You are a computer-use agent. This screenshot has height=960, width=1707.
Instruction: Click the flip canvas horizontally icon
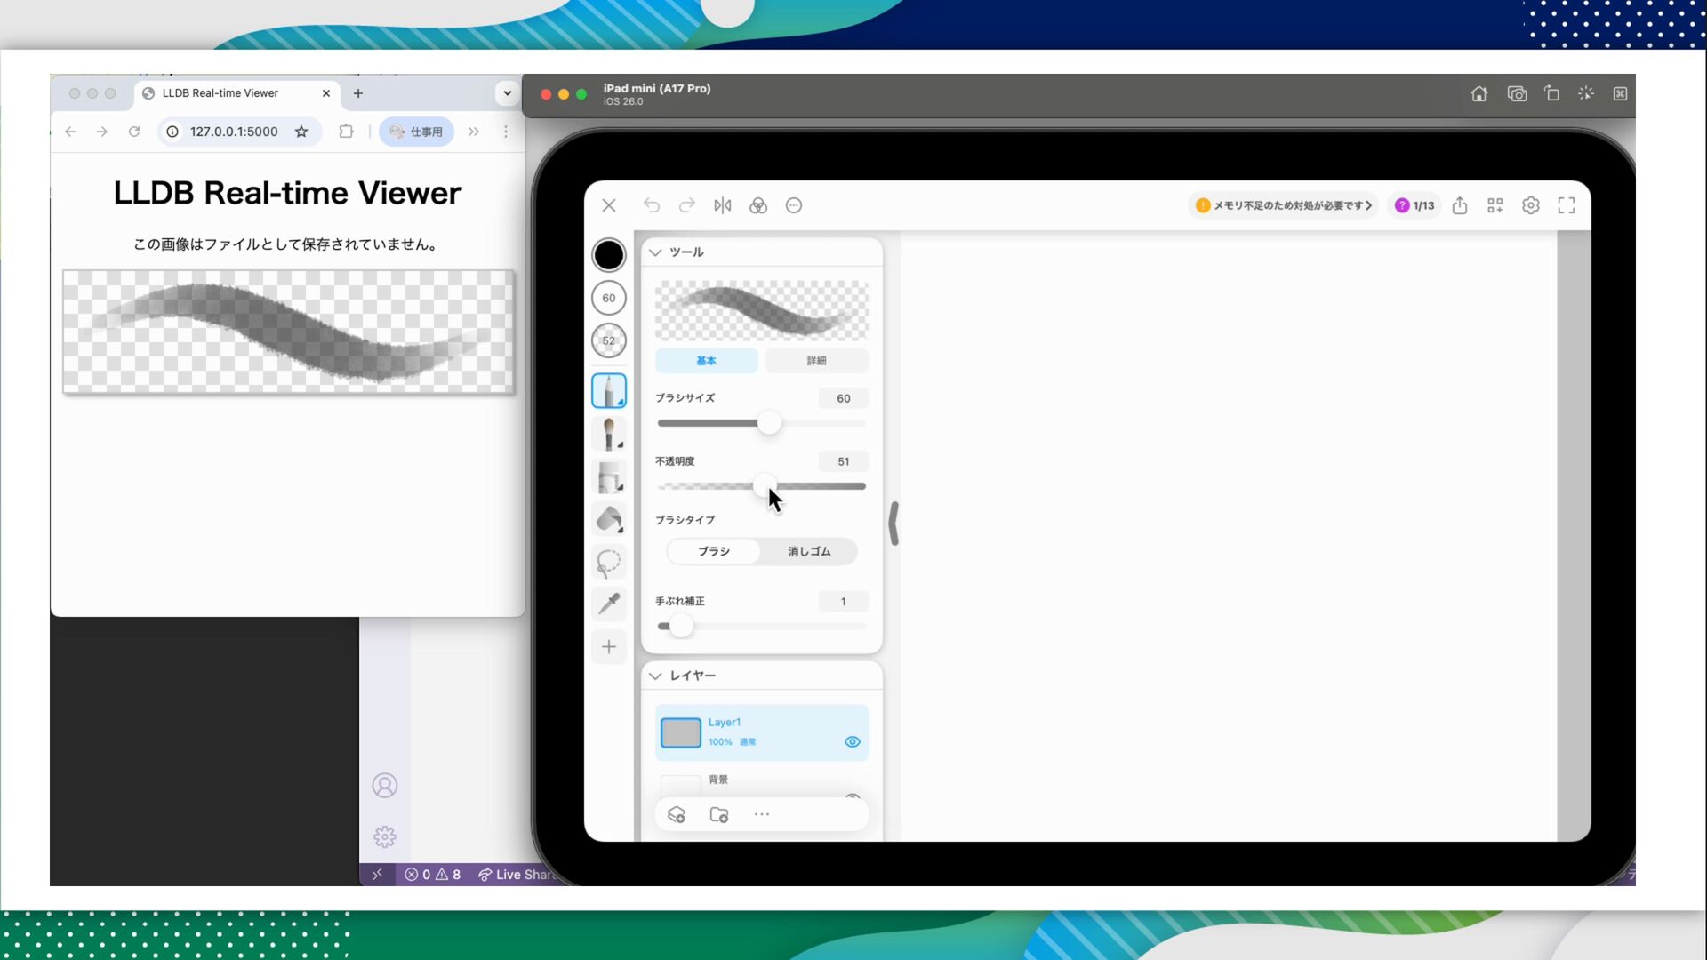coord(722,205)
